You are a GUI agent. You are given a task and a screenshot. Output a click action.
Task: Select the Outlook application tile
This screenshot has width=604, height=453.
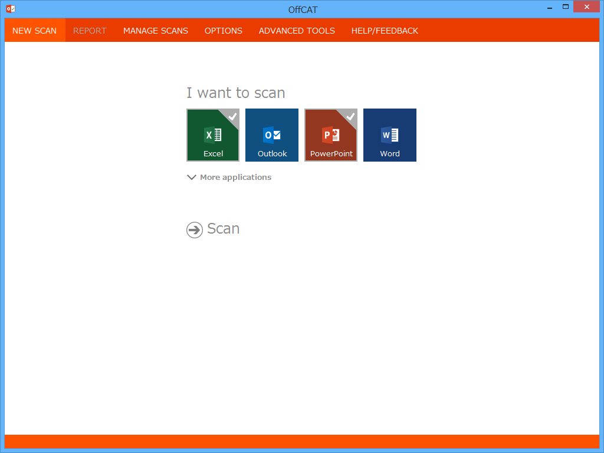click(272, 135)
